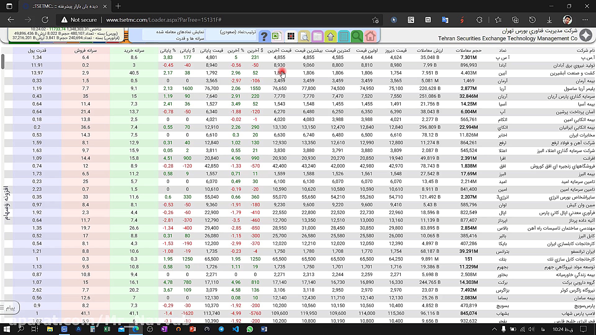Click the up arrow icon in the toolbar
596x335 pixels.
click(331, 37)
